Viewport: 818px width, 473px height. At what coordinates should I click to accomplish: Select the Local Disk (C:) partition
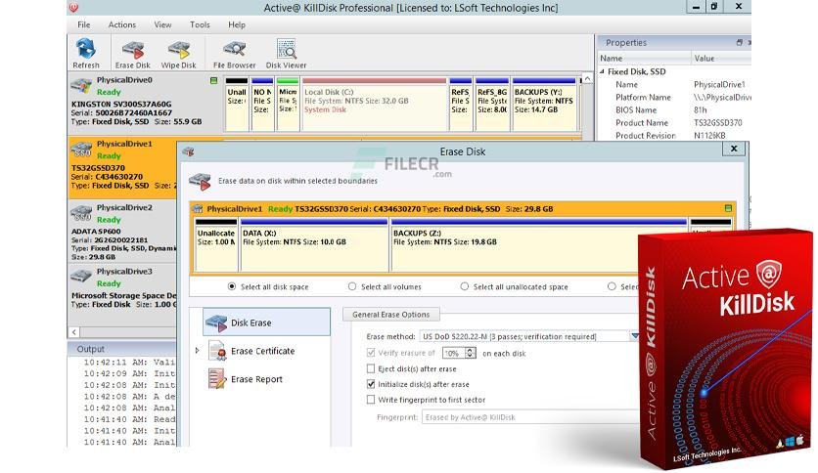(375, 104)
